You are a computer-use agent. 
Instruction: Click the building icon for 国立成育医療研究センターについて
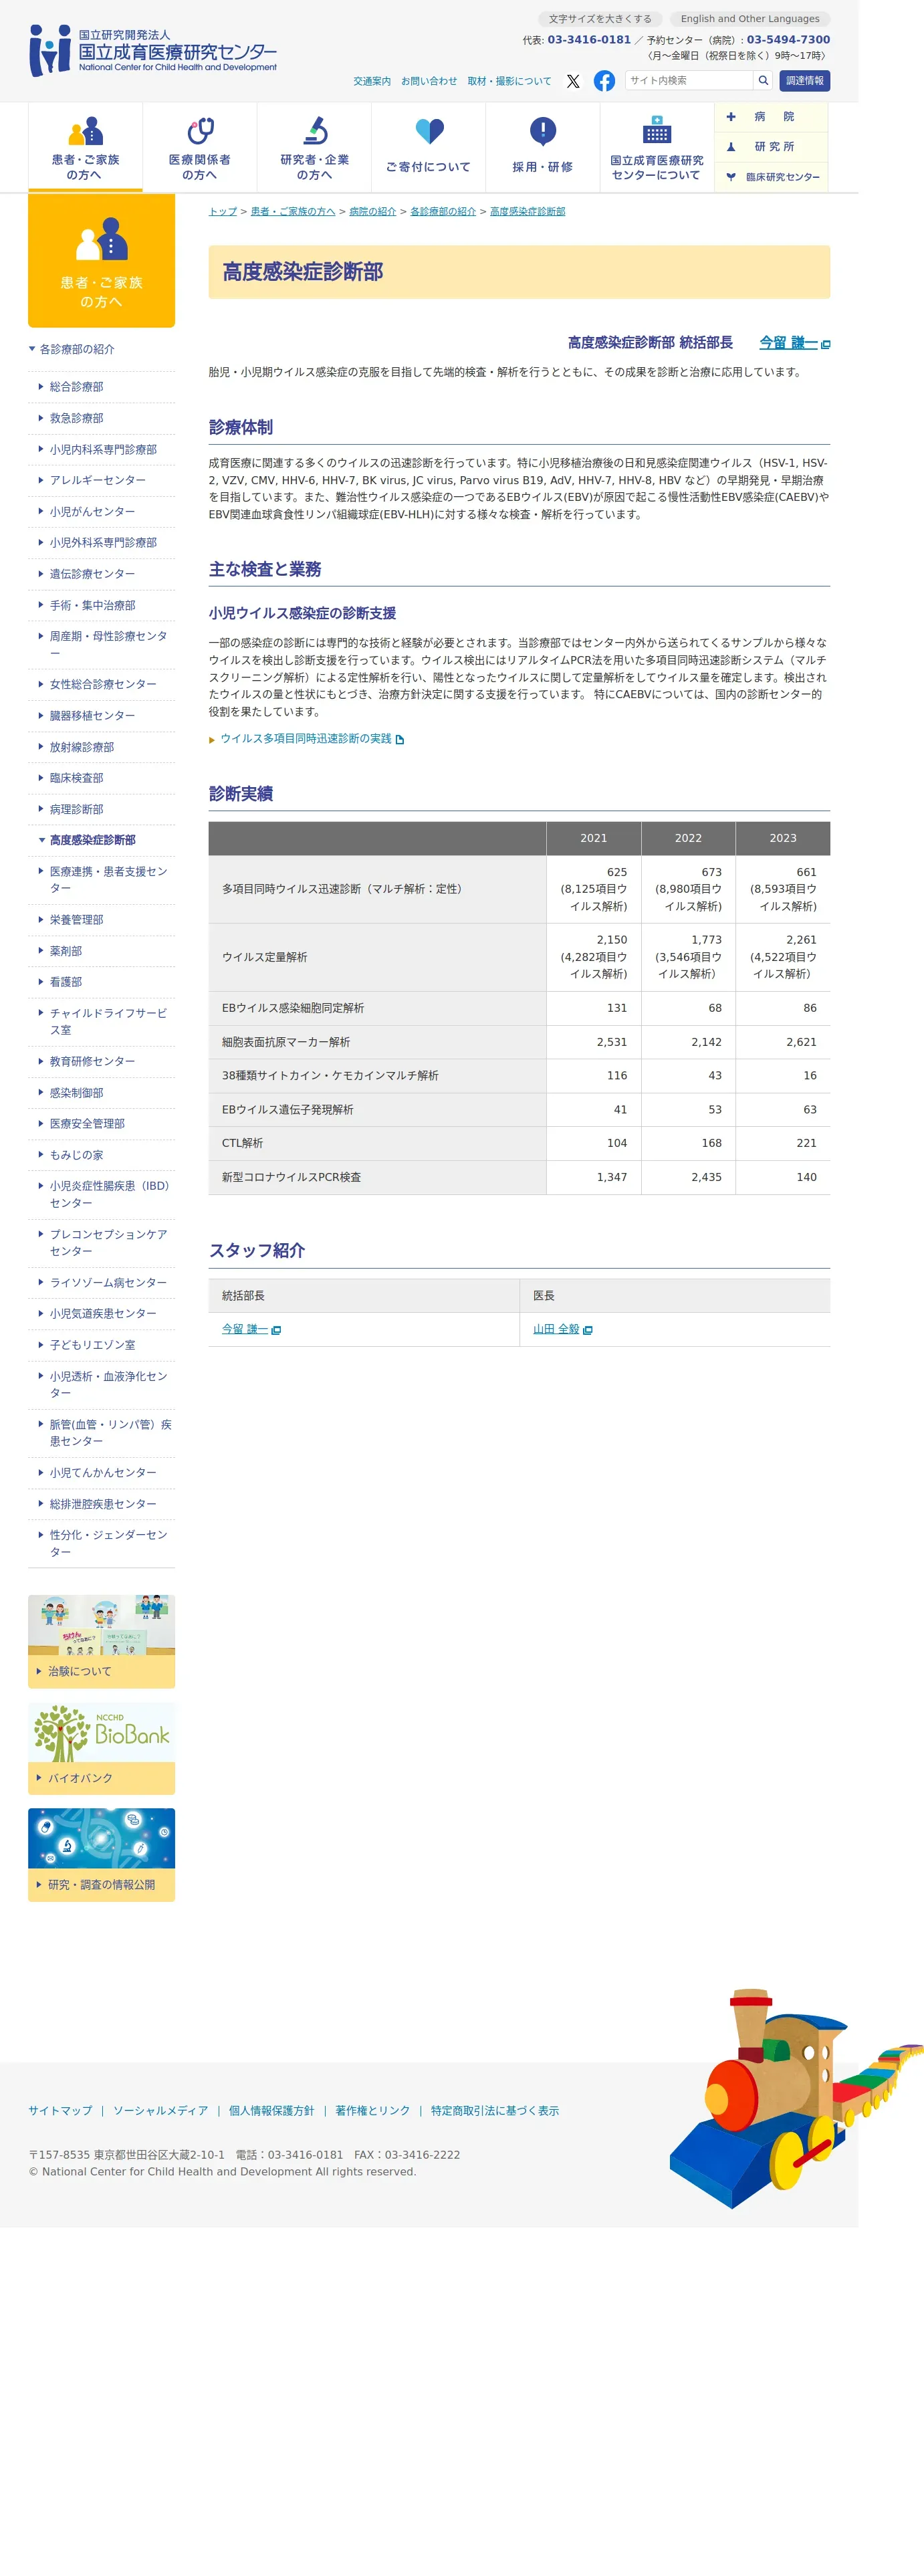click(x=657, y=131)
